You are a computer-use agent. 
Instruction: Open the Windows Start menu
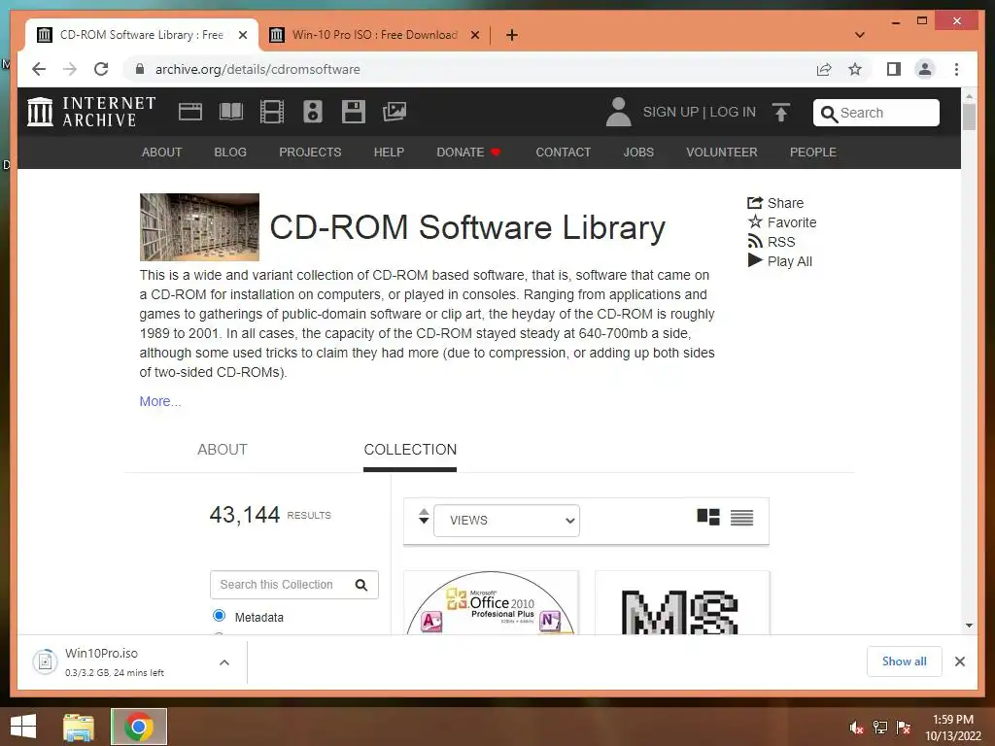tap(23, 727)
